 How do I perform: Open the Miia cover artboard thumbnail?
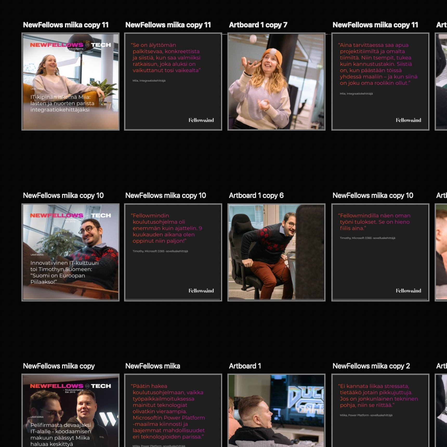pyautogui.click(x=70, y=81)
